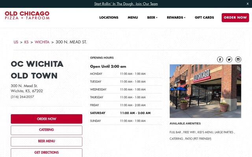Click the Open Until 2:00 am status
Viewport: 252px width, 157px height.
tap(108, 66)
